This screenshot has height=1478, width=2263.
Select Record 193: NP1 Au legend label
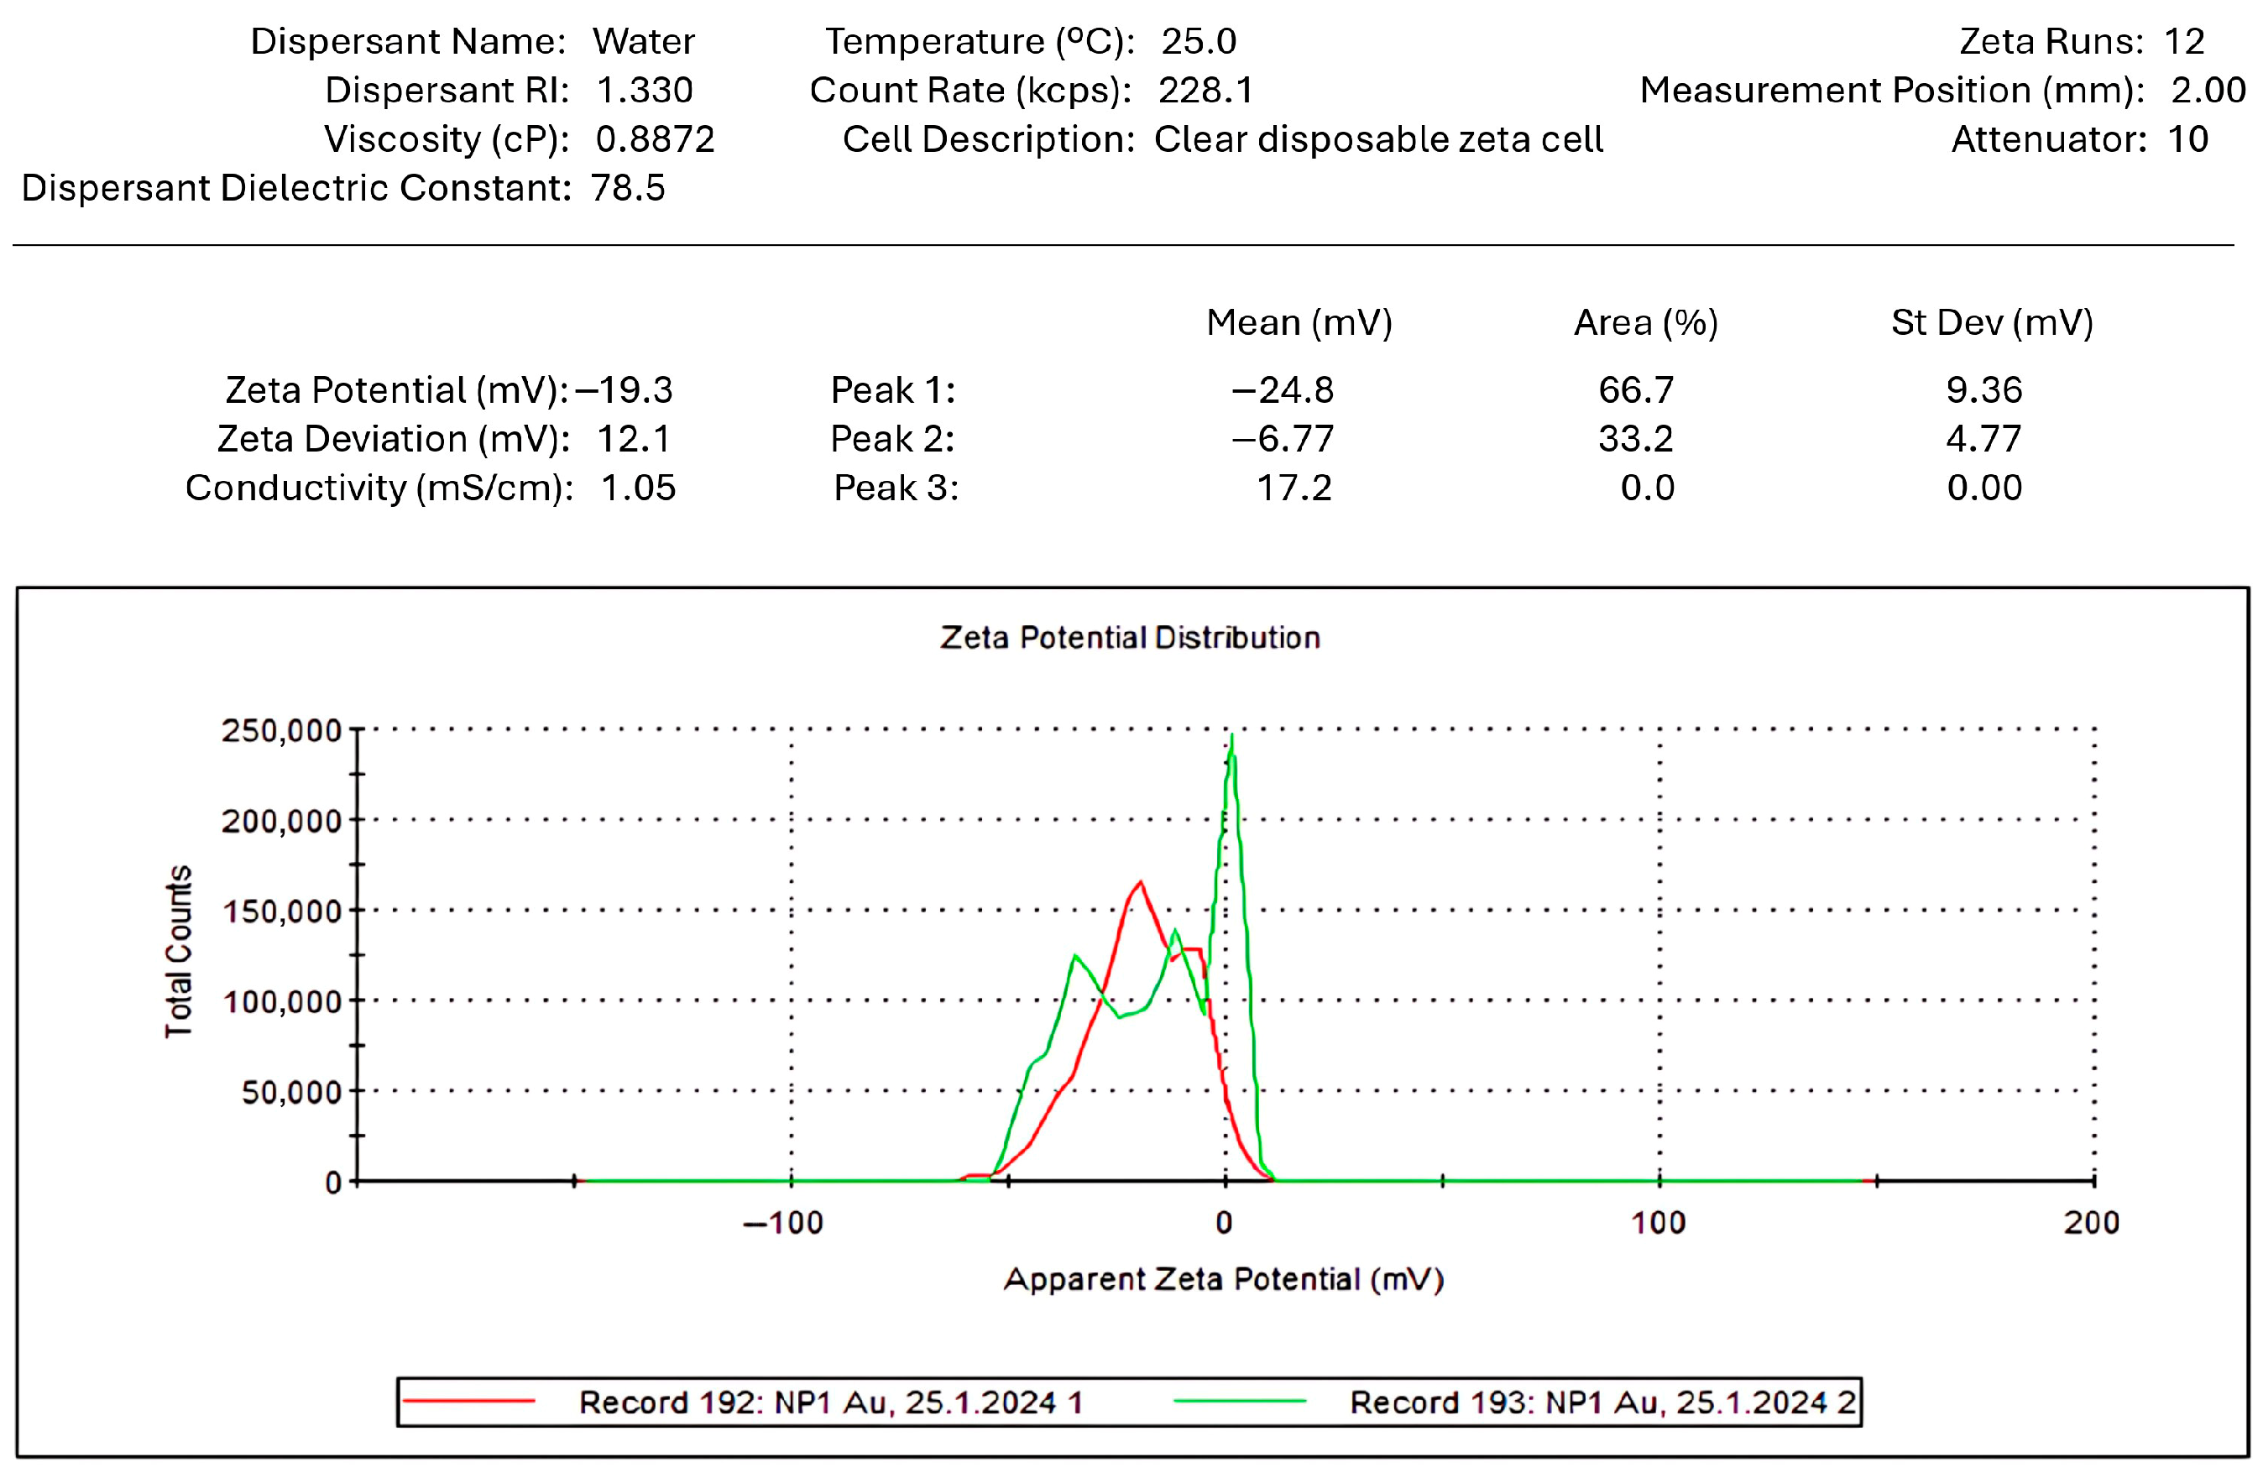coord(1602,1403)
